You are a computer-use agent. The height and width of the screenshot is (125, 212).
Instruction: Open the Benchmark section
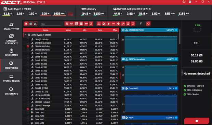pyautogui.click(x=11, y=52)
